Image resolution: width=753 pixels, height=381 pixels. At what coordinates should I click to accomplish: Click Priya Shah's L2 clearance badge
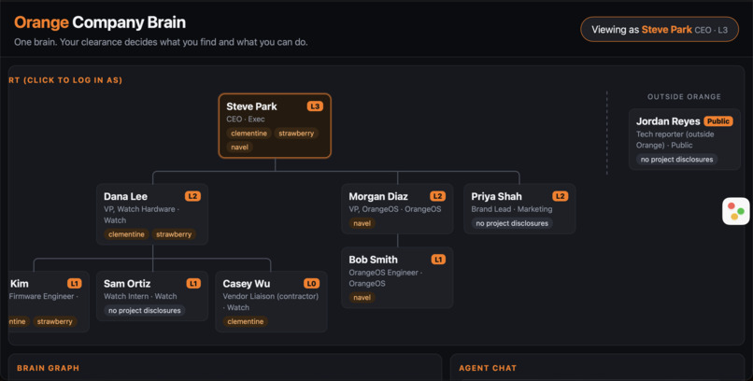click(x=560, y=196)
